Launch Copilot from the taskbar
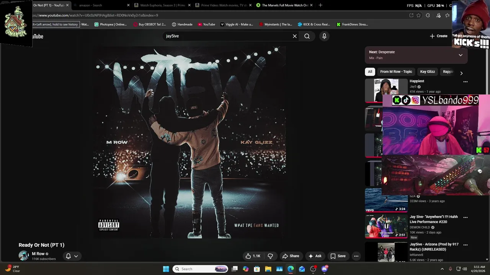Viewport: 490px width, 275px height. pyautogui.click(x=246, y=269)
